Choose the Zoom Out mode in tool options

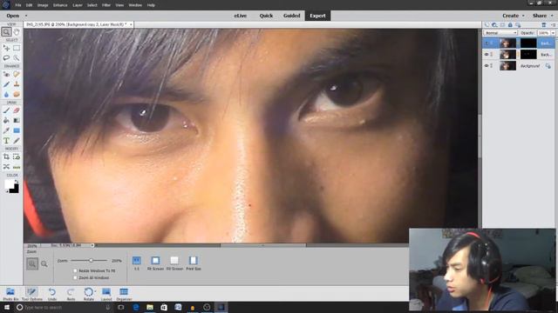click(44, 263)
